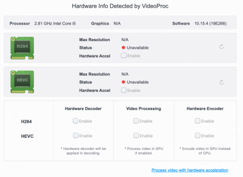Image resolution: width=243 pixels, height=177 pixels.
Task: Toggle HEVC Video Processing checkbox
Action: coord(136,135)
